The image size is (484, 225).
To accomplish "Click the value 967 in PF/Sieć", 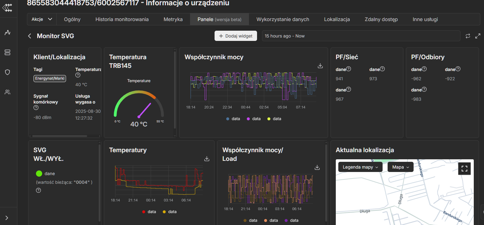I will pos(340,99).
